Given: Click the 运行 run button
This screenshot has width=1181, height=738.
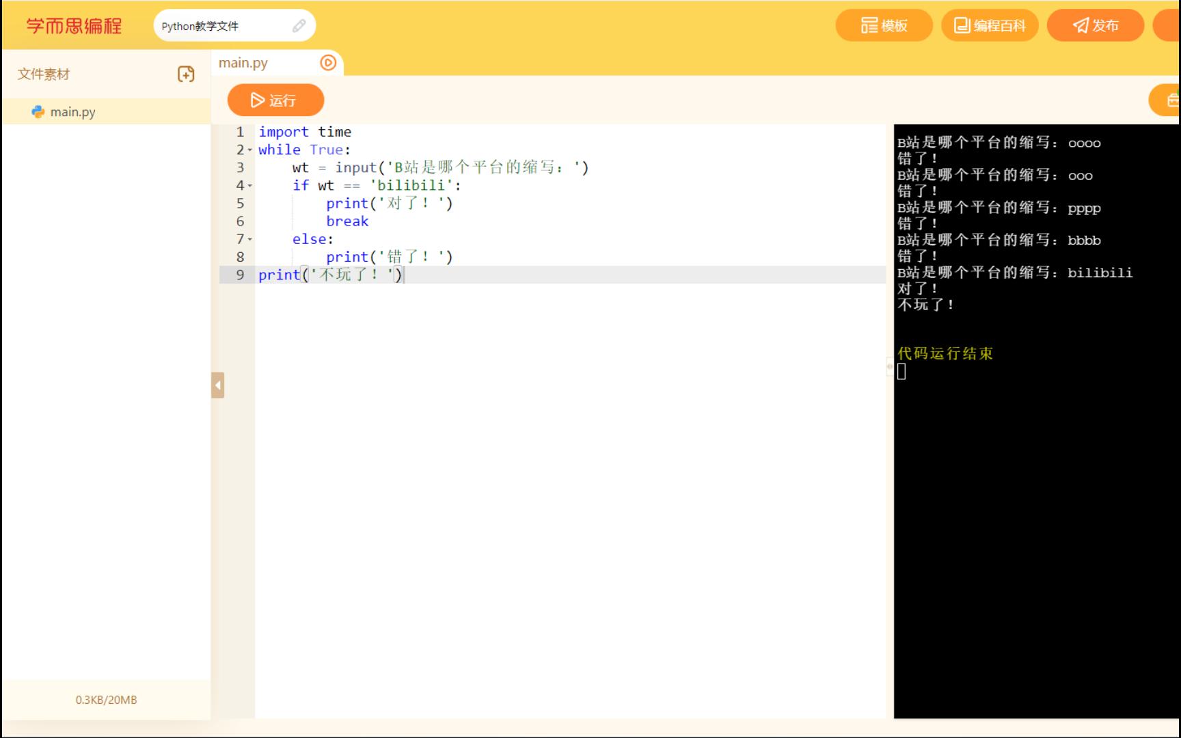Looking at the screenshot, I should click(275, 100).
